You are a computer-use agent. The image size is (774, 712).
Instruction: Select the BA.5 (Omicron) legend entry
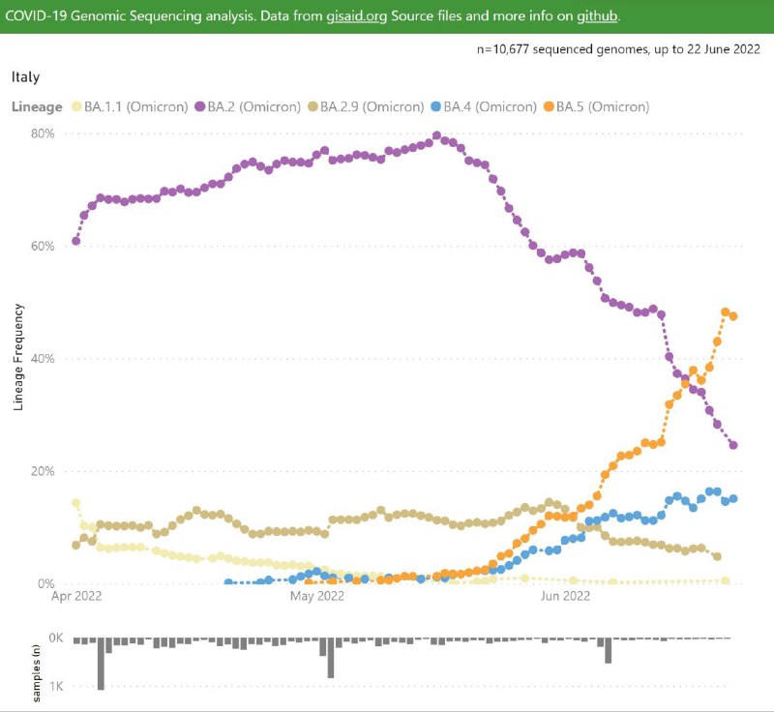tap(596, 106)
